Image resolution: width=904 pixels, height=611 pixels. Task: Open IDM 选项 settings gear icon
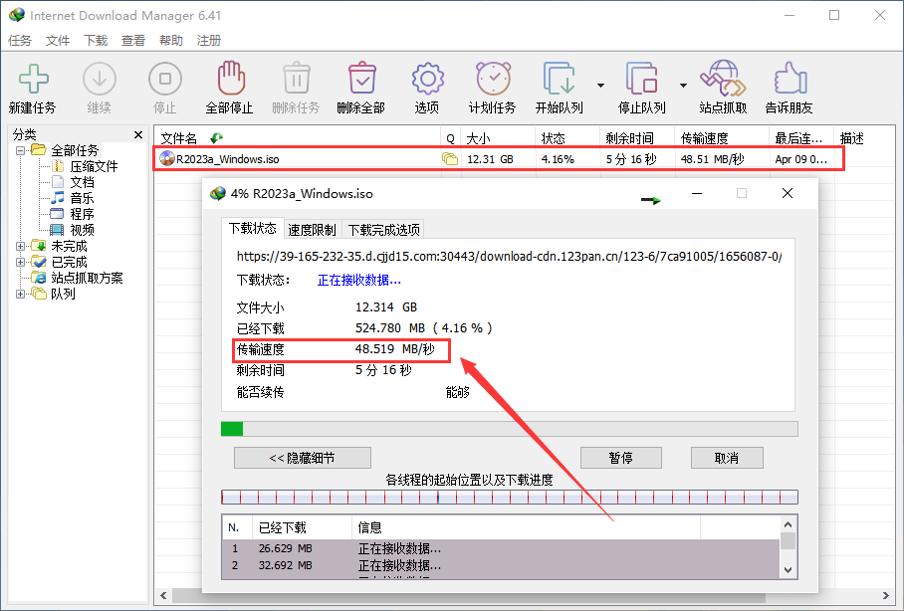[426, 86]
